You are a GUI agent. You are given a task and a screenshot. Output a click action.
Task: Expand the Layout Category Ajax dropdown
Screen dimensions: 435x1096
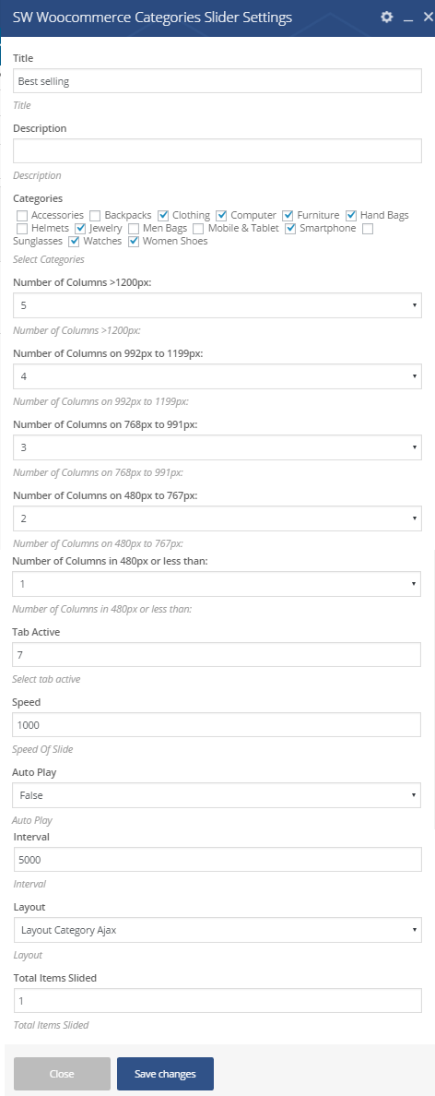[x=217, y=930]
